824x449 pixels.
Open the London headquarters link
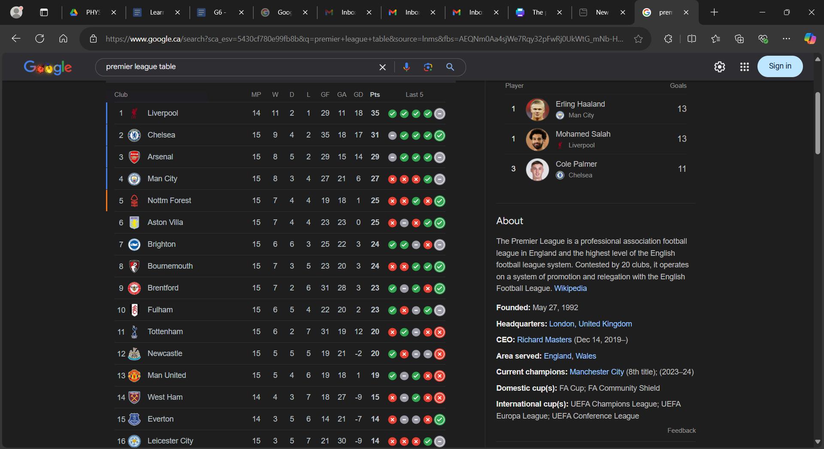click(561, 324)
